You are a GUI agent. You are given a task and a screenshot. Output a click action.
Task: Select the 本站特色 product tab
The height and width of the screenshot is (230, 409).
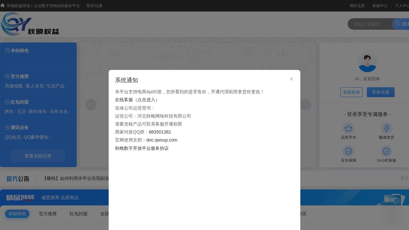point(17,214)
